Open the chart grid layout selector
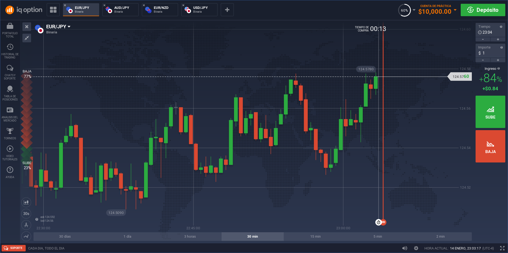The width and height of the screenshot is (508, 253). 53,10
